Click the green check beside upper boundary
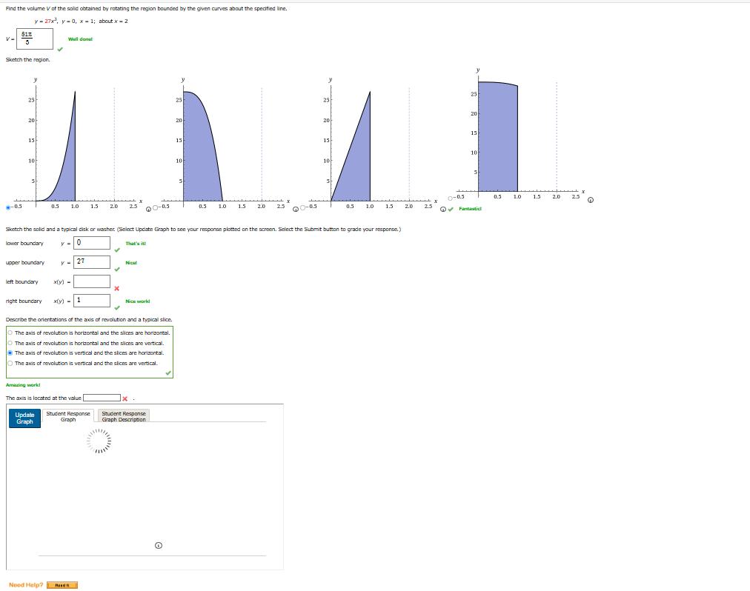Screen dimensions: 750x591 [x=117, y=269]
